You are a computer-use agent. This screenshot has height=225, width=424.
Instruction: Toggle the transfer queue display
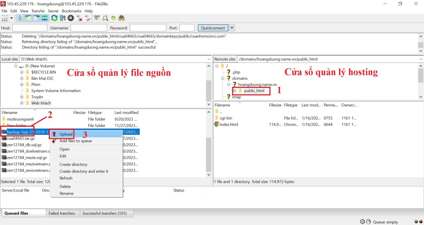tap(44, 18)
